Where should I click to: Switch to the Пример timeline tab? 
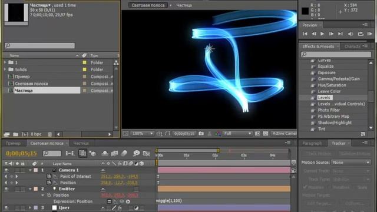13,143
